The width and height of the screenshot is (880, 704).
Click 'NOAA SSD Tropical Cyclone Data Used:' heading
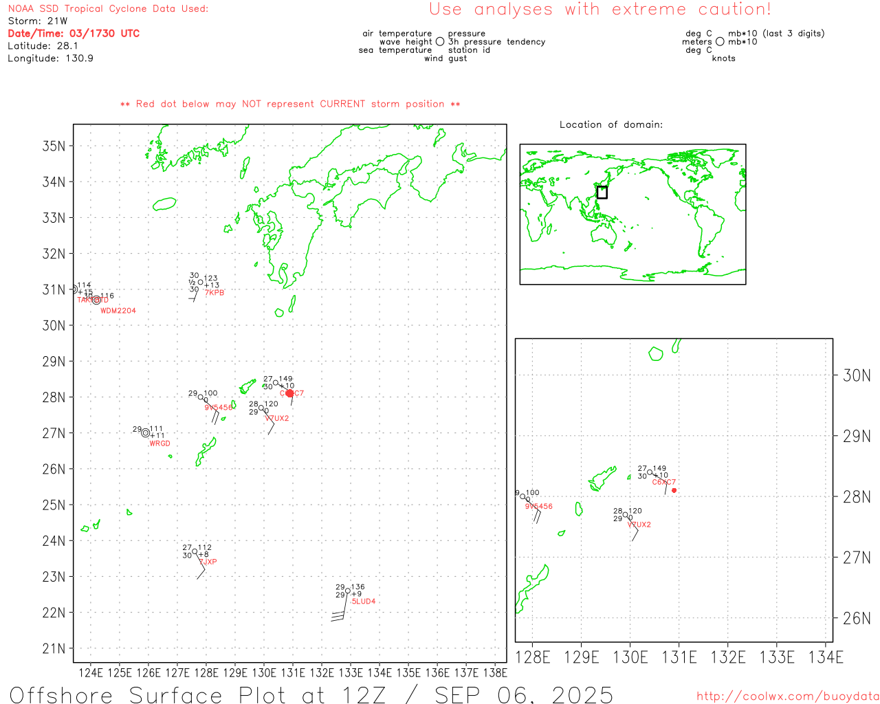pos(108,9)
